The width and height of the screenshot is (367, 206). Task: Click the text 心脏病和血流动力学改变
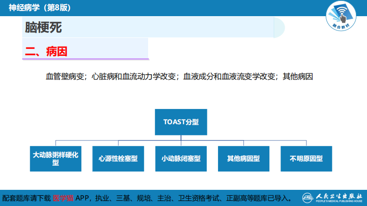click(x=133, y=76)
